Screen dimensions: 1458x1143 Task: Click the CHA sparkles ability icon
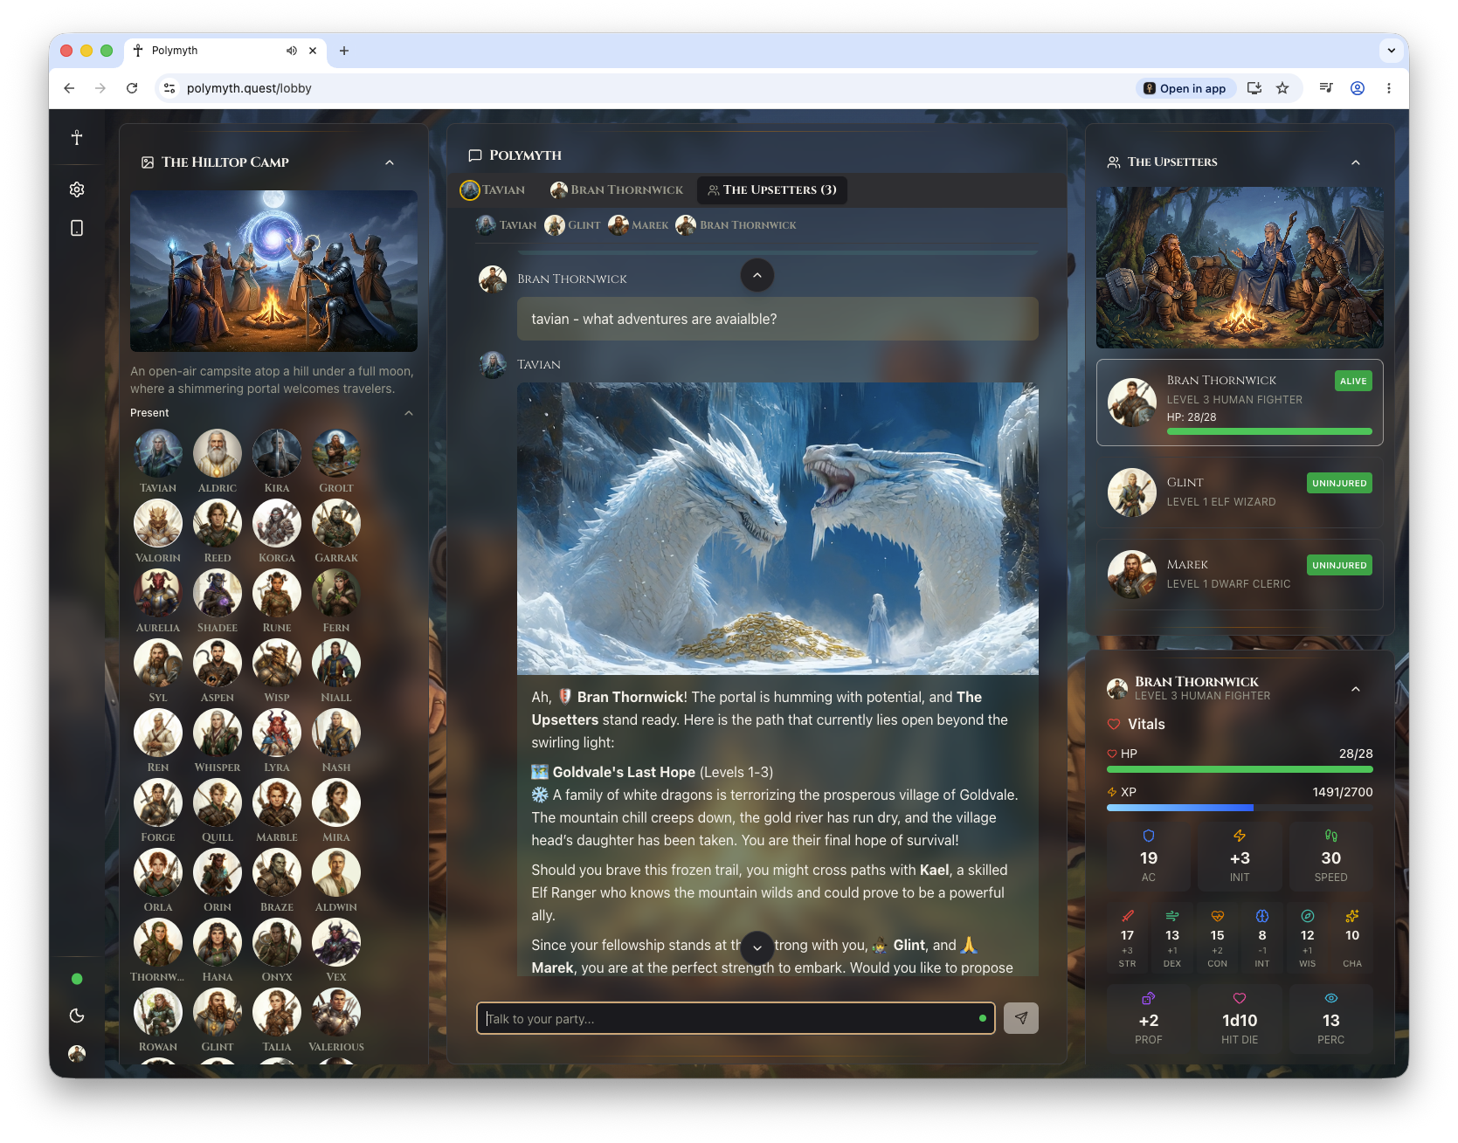[x=1352, y=916]
